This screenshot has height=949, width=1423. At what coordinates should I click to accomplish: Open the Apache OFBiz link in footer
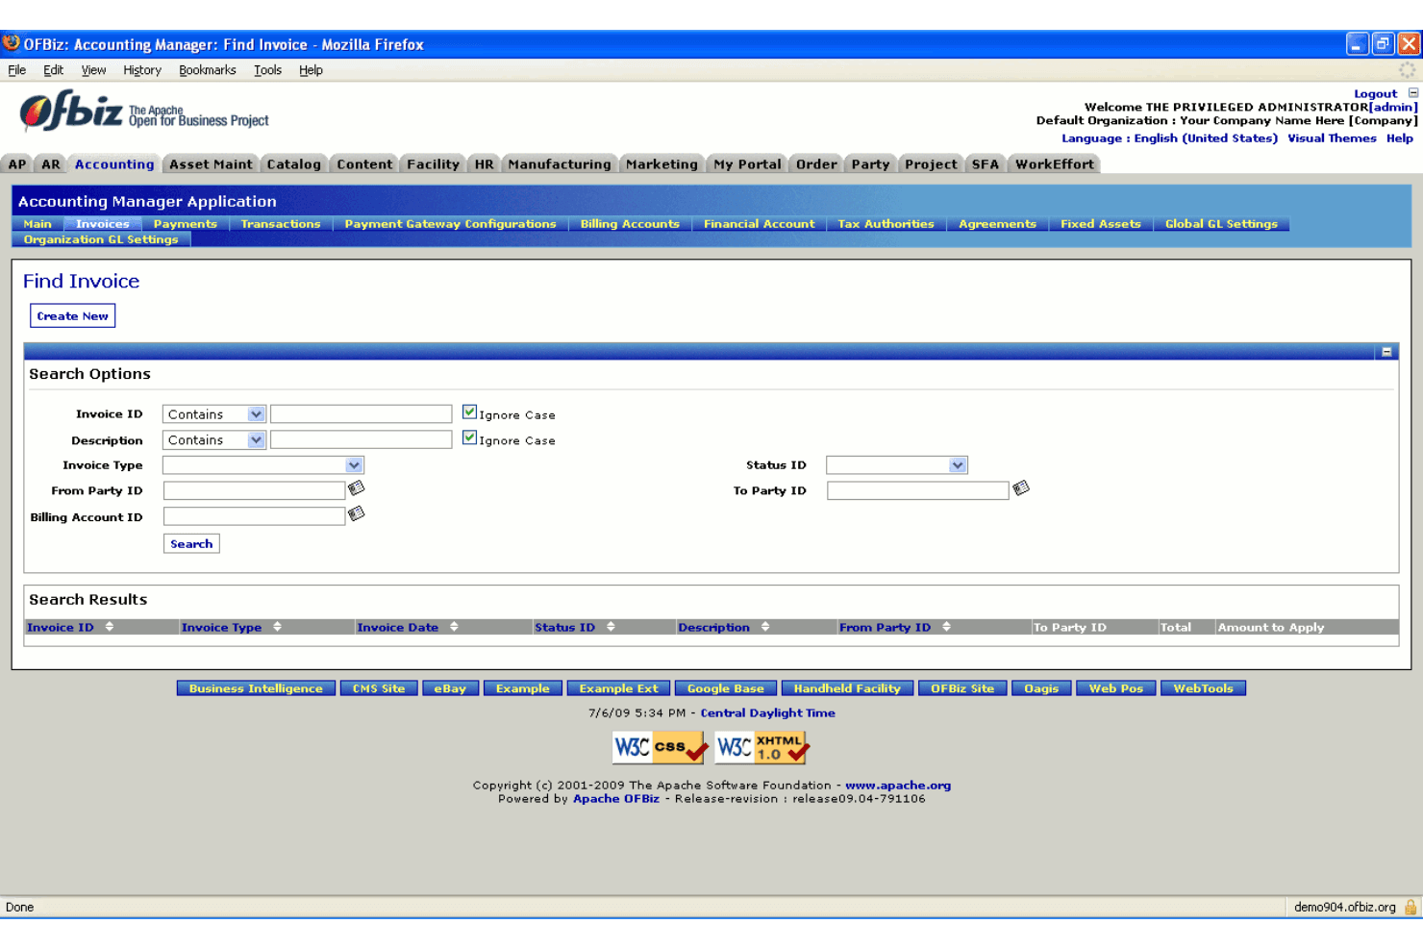click(616, 799)
